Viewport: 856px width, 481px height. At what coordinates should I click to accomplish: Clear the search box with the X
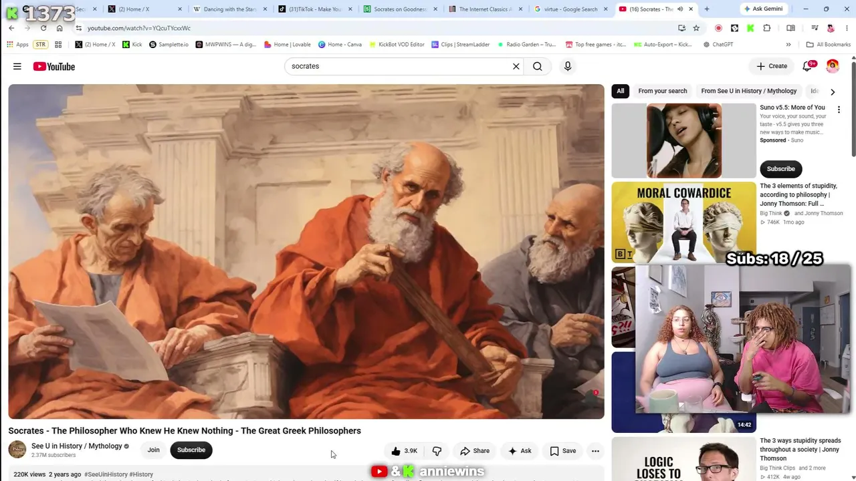516,66
